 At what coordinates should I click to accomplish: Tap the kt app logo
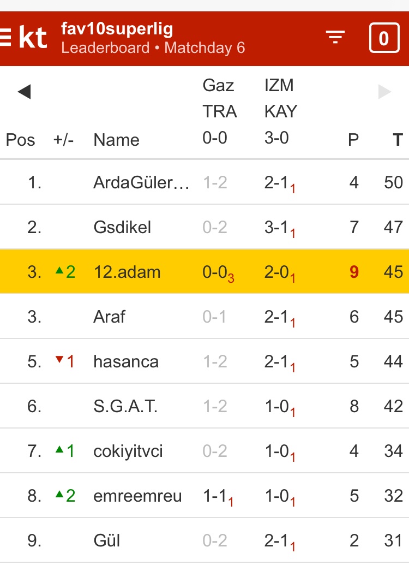click(x=33, y=38)
